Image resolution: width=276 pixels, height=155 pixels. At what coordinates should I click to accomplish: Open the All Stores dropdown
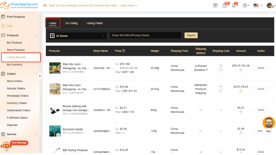click(77, 36)
